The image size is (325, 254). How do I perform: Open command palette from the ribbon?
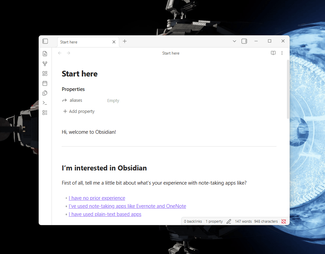coord(45,103)
